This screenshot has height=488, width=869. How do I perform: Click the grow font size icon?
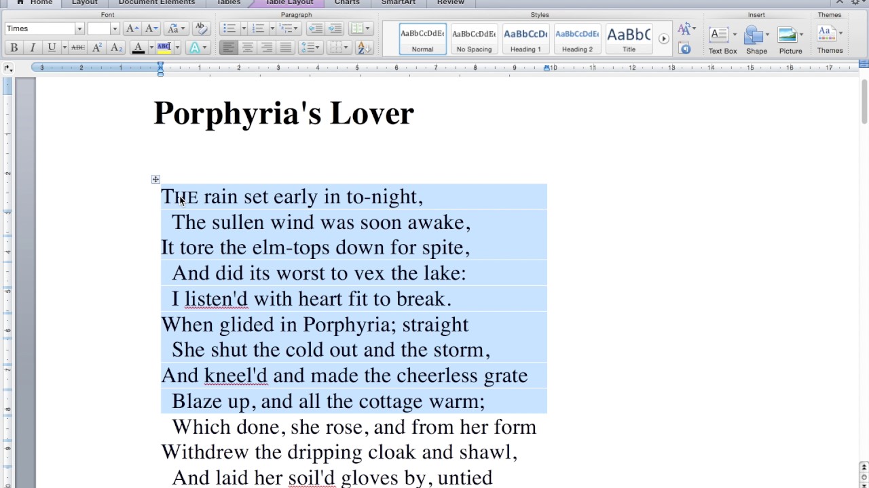132,28
